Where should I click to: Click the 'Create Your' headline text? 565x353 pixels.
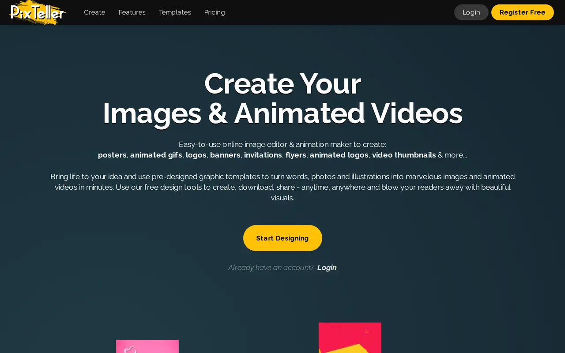pyautogui.click(x=282, y=84)
